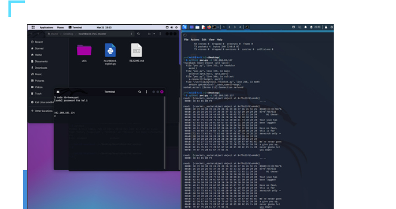Open Edit menu in Kali terminal

204,40
